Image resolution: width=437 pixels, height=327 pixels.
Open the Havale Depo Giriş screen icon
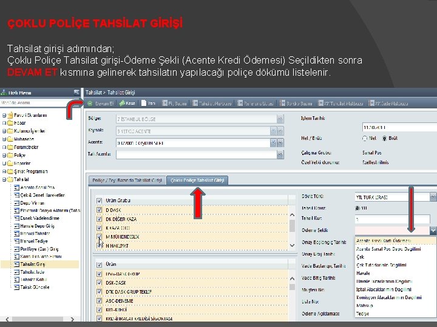(17, 226)
